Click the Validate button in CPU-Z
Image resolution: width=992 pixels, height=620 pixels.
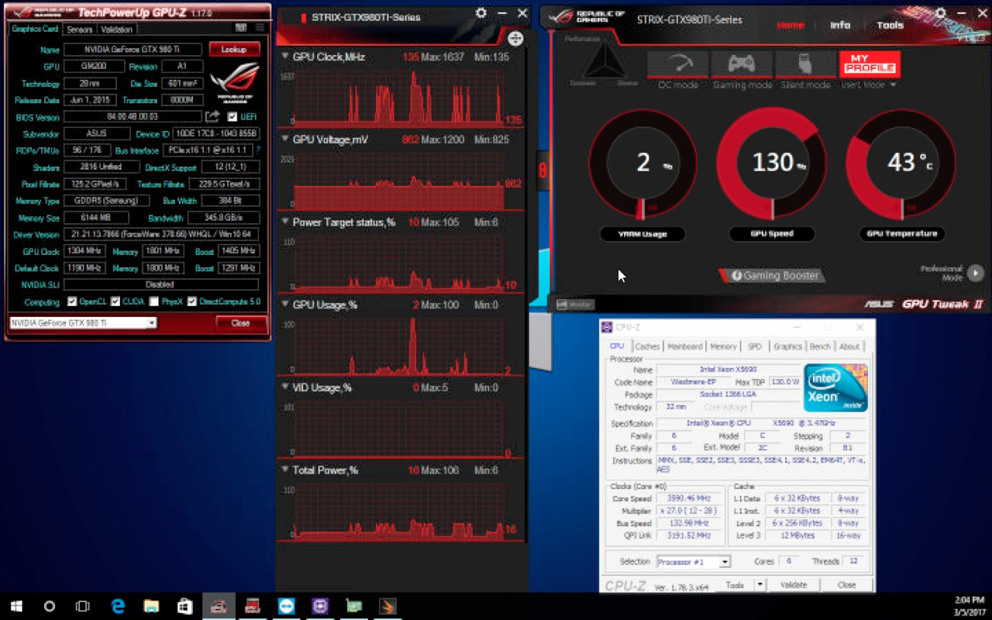[x=794, y=585]
